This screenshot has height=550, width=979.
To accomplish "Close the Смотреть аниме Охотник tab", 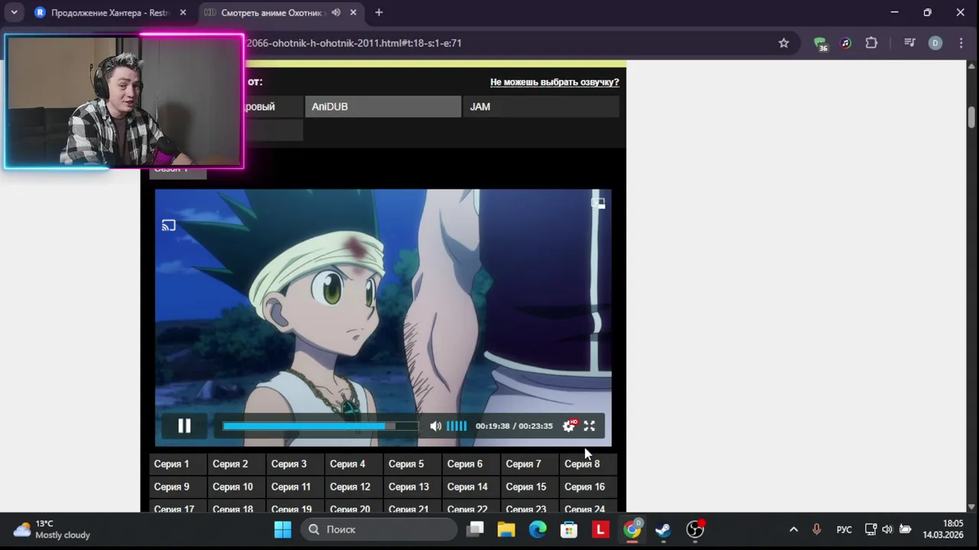I will [x=353, y=12].
